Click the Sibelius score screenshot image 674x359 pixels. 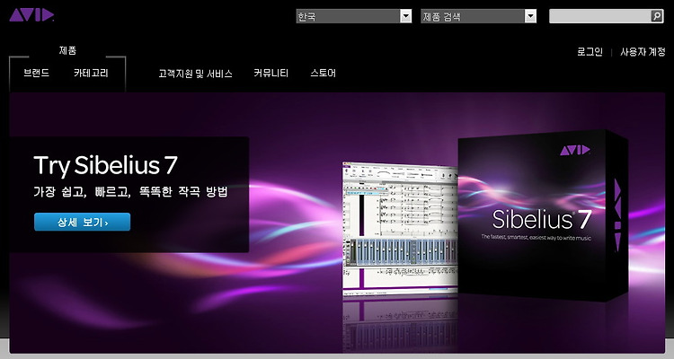pyautogui.click(x=400, y=228)
